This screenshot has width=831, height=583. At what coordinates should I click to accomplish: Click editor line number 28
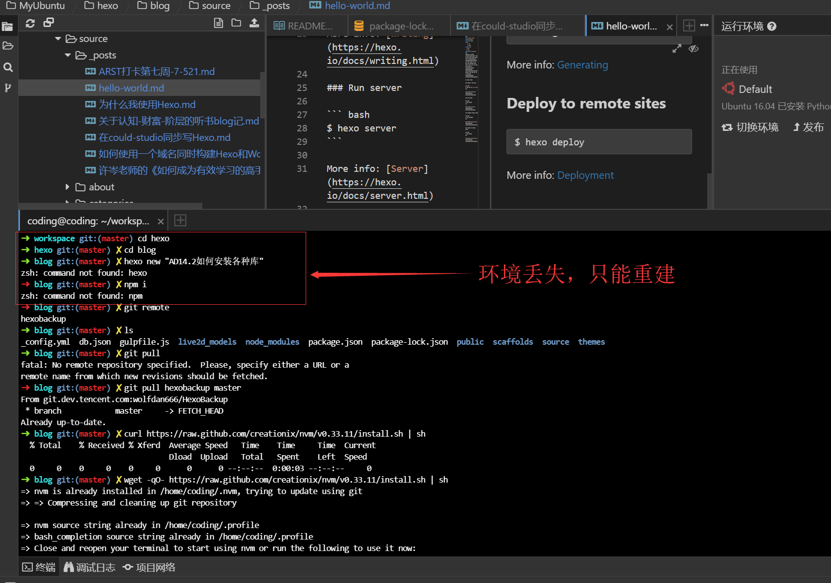302,128
